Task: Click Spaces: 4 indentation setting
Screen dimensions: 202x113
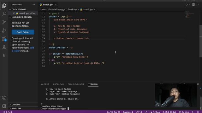Action: tap(128, 112)
